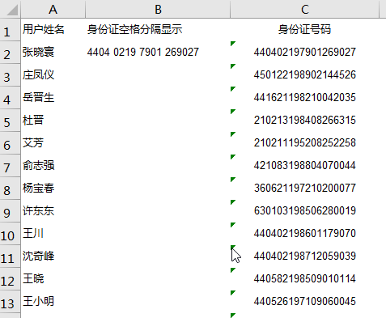Click the 身份证号码 header cell

tap(304, 30)
